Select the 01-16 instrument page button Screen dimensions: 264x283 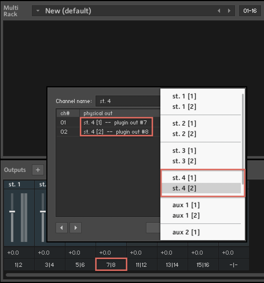[x=250, y=11]
